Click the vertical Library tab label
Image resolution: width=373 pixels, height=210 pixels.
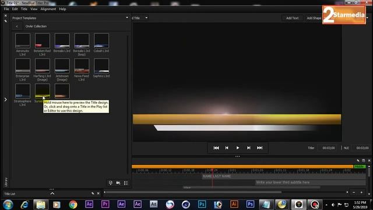[x=6, y=182]
